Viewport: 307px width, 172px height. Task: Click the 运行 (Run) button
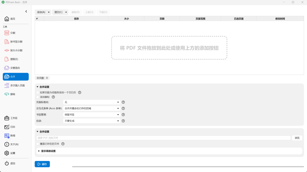point(42,164)
